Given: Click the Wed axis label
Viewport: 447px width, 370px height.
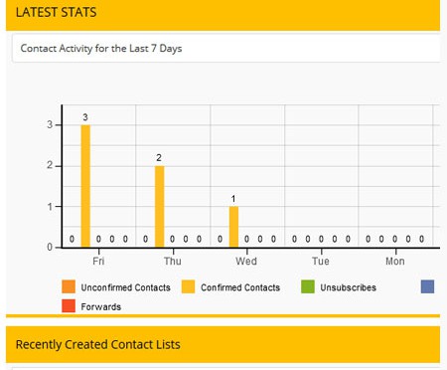Looking at the screenshot, I should (246, 261).
